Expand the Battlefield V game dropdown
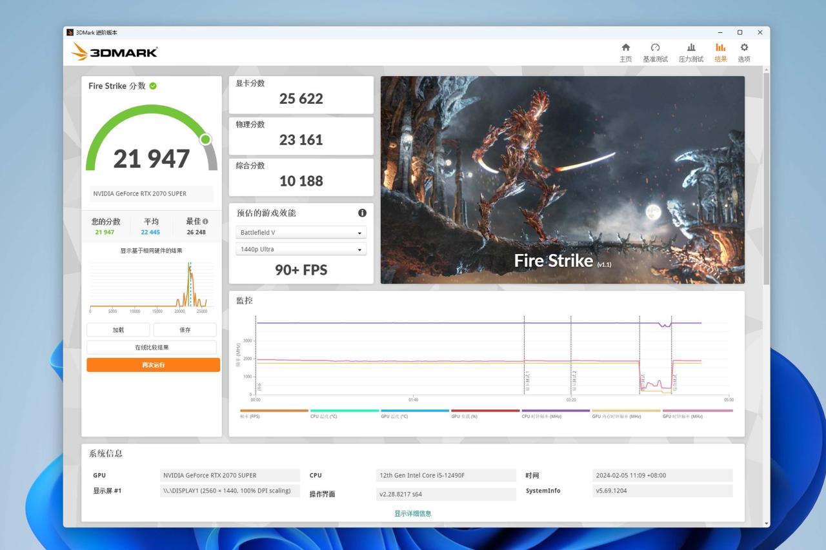The height and width of the screenshot is (550, 826). coord(301,232)
